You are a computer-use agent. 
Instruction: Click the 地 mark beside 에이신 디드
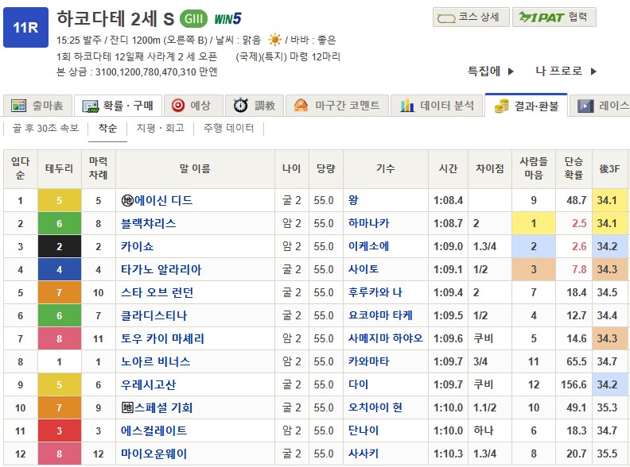point(127,200)
